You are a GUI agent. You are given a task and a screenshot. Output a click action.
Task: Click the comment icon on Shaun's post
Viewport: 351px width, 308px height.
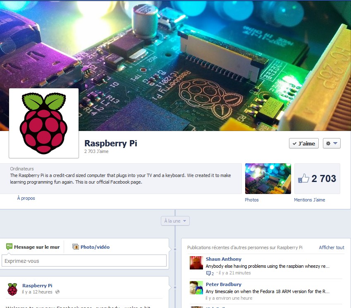(x=208, y=273)
